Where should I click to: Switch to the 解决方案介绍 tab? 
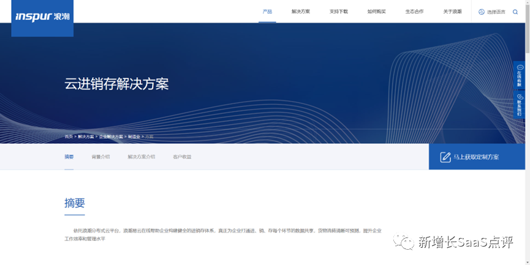(142, 157)
